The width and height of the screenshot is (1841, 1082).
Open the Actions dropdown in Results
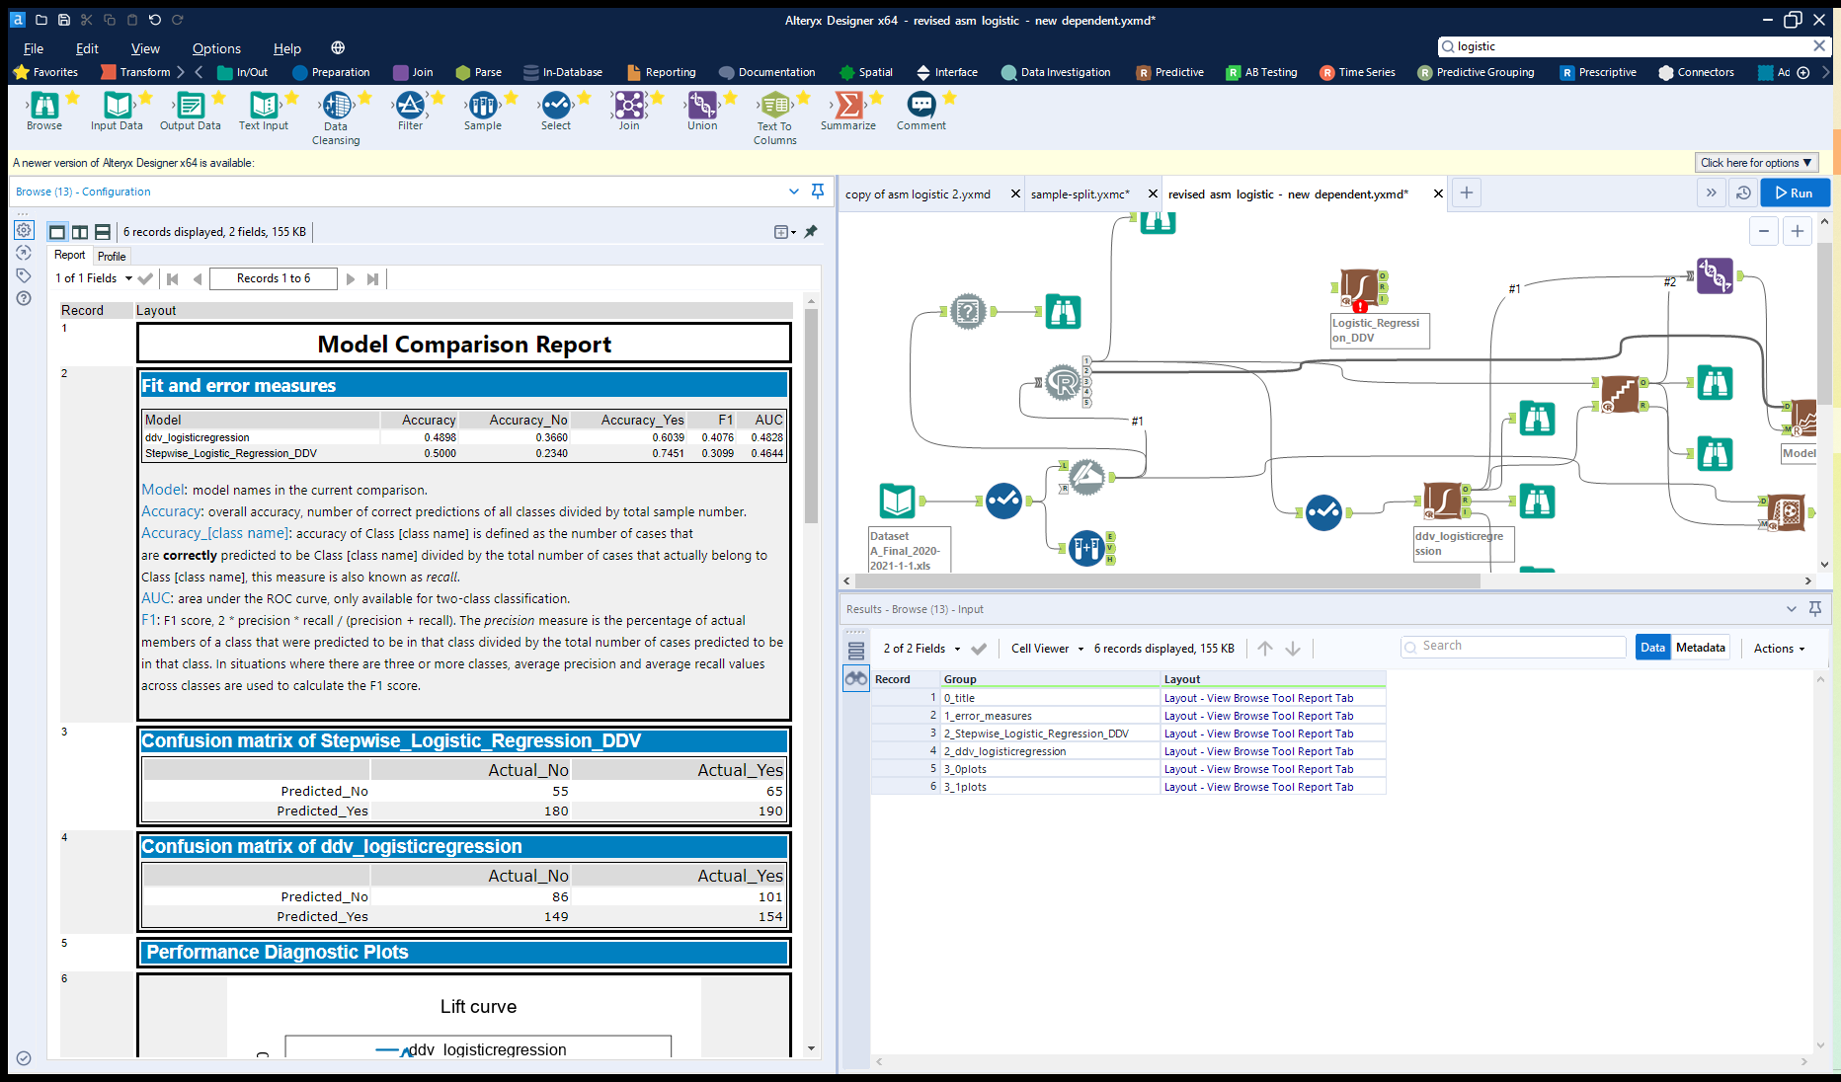(x=1779, y=649)
